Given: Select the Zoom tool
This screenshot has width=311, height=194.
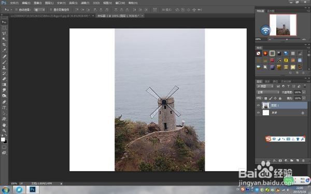Looking at the screenshot, I should point(4,130).
